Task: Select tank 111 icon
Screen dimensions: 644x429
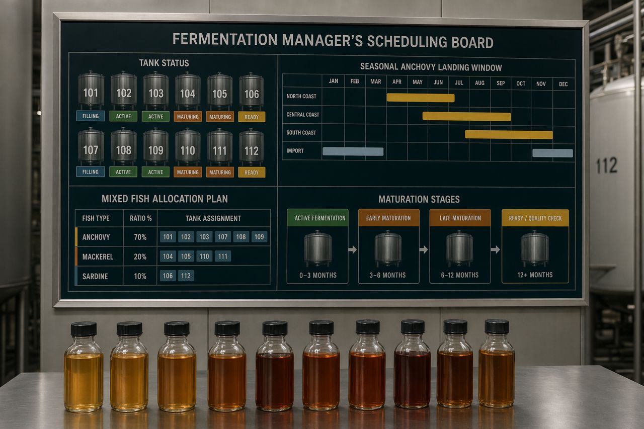Action: 220,147
